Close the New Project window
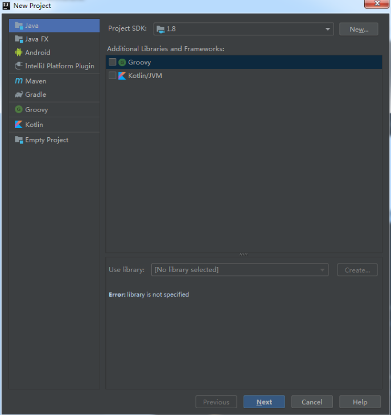This screenshot has width=391, height=415. tap(376, 4)
